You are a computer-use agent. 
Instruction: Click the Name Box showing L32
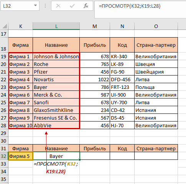(20, 6)
